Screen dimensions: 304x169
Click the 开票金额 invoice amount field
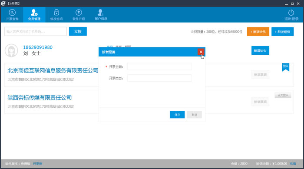tap(159, 66)
